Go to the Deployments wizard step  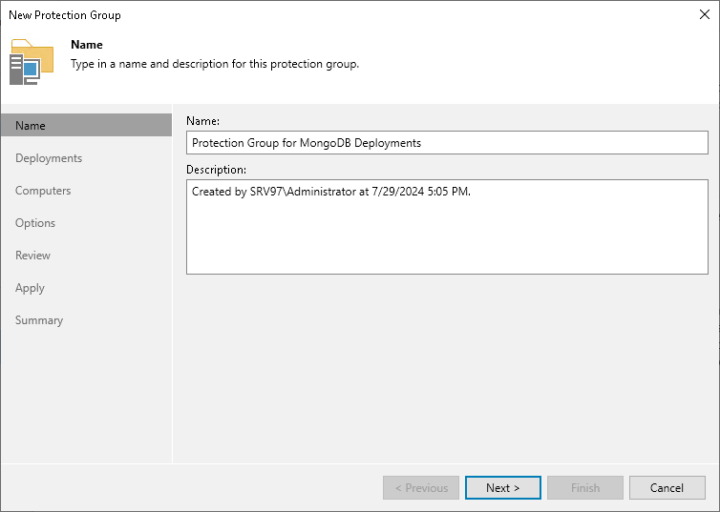pyautogui.click(x=49, y=158)
